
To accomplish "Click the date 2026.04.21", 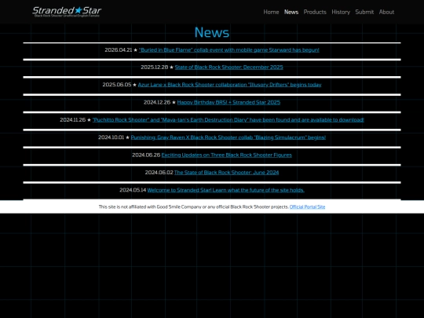I will 119,50.
